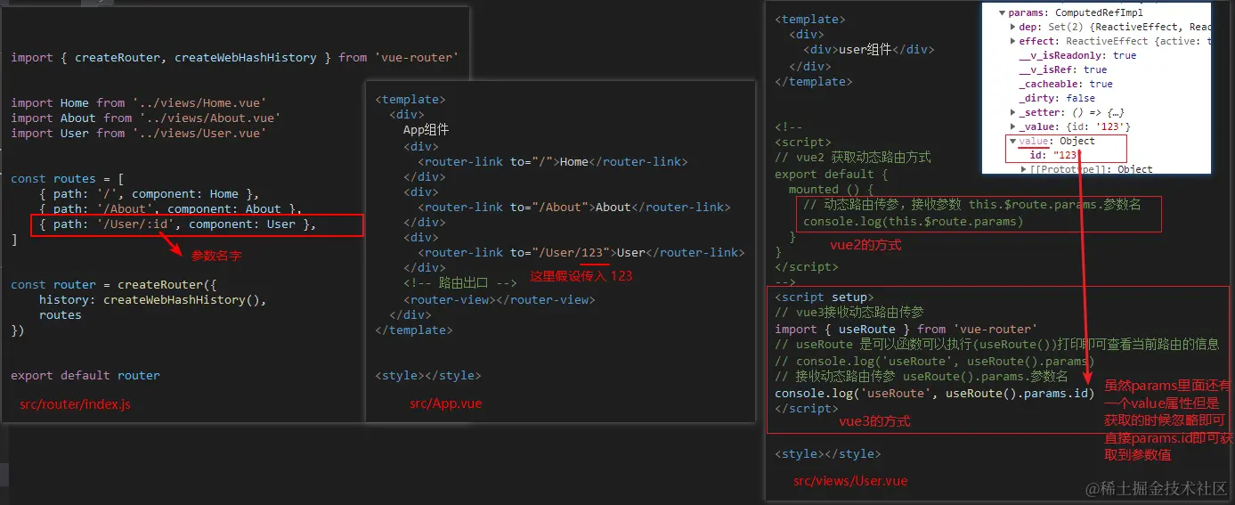
Task: Click the path '/About' component About route line
Action: pyautogui.click(x=171, y=208)
